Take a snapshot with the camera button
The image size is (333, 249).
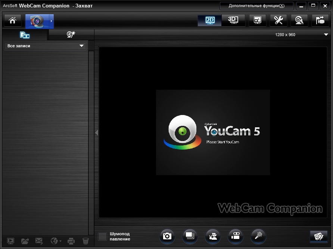click(167, 236)
